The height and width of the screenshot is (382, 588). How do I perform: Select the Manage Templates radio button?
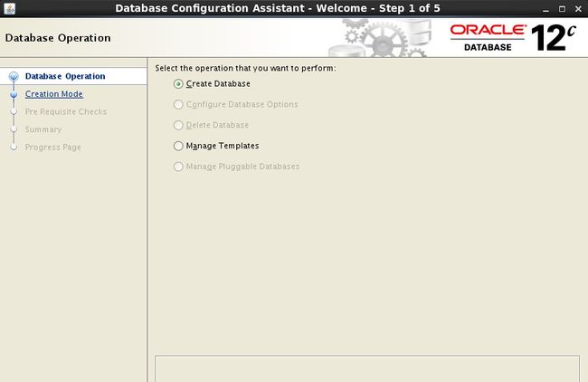(x=178, y=146)
